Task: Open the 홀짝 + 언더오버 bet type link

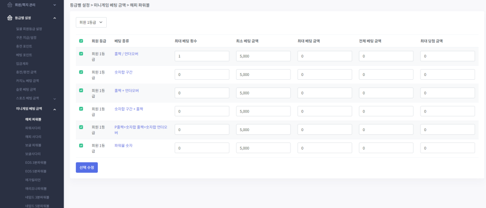Action: tap(126, 90)
